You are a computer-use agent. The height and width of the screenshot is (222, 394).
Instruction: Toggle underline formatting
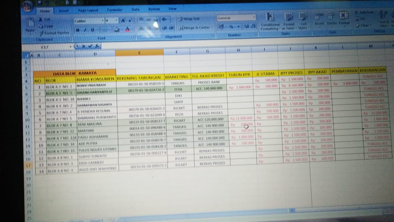(92, 30)
